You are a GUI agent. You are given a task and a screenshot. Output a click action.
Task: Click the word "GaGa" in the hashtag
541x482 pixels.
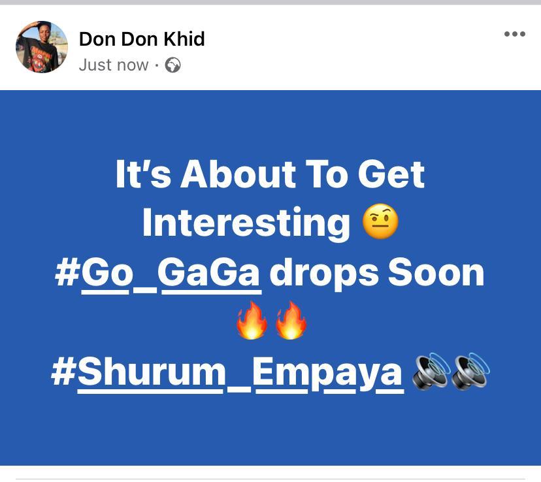[x=209, y=274]
